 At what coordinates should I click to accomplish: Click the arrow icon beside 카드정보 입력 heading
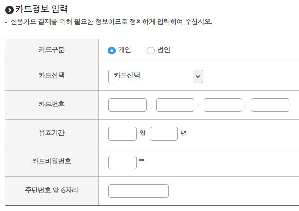click(x=9, y=10)
